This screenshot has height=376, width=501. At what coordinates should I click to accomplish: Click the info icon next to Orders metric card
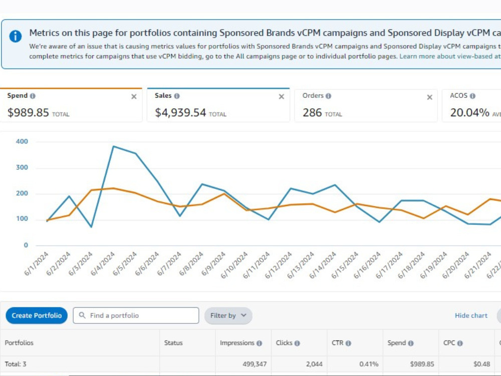coord(329,96)
